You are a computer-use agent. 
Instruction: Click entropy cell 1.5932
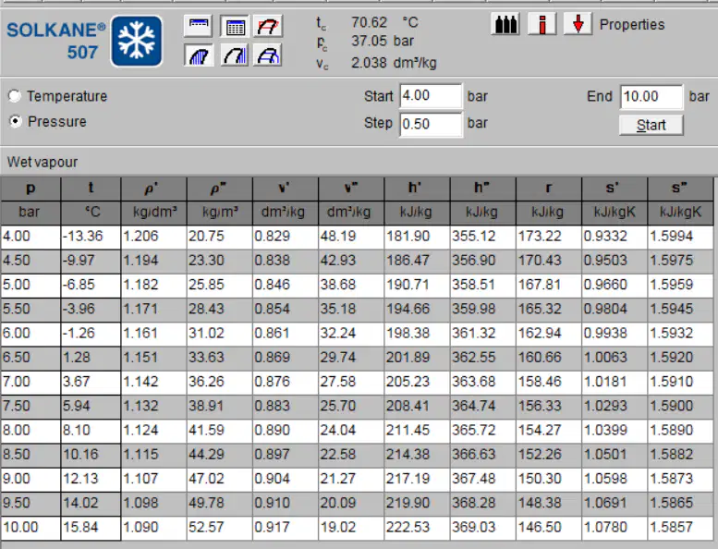tap(680, 334)
